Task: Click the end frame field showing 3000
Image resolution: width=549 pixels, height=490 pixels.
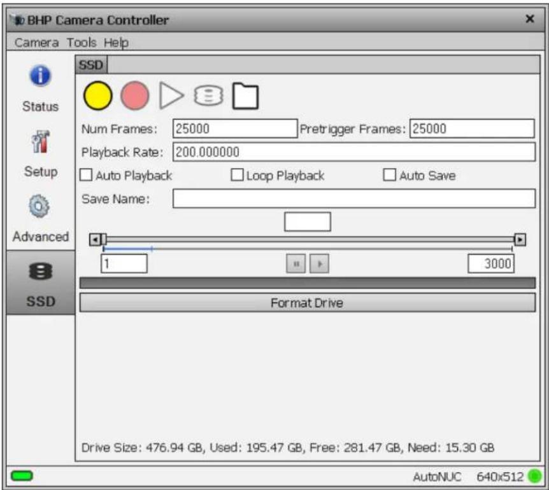Action: coord(491,263)
